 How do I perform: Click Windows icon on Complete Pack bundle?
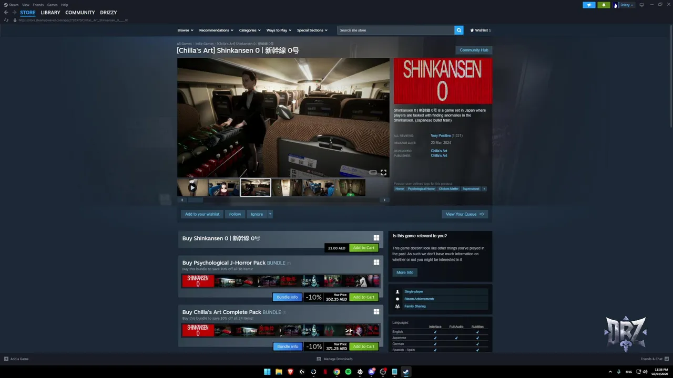pyautogui.click(x=376, y=312)
